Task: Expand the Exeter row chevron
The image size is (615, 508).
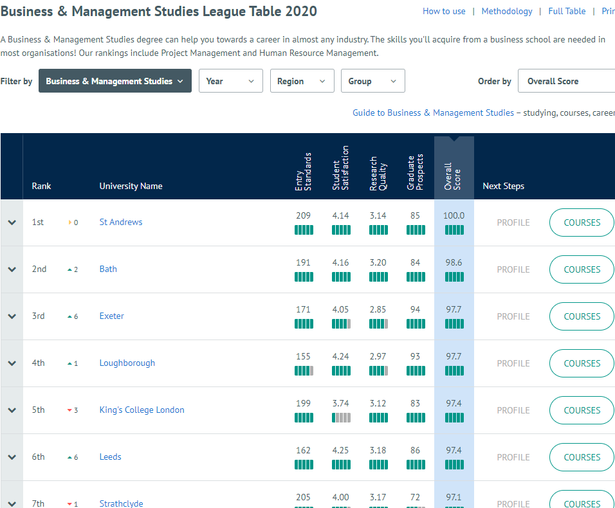Action: [x=12, y=316]
